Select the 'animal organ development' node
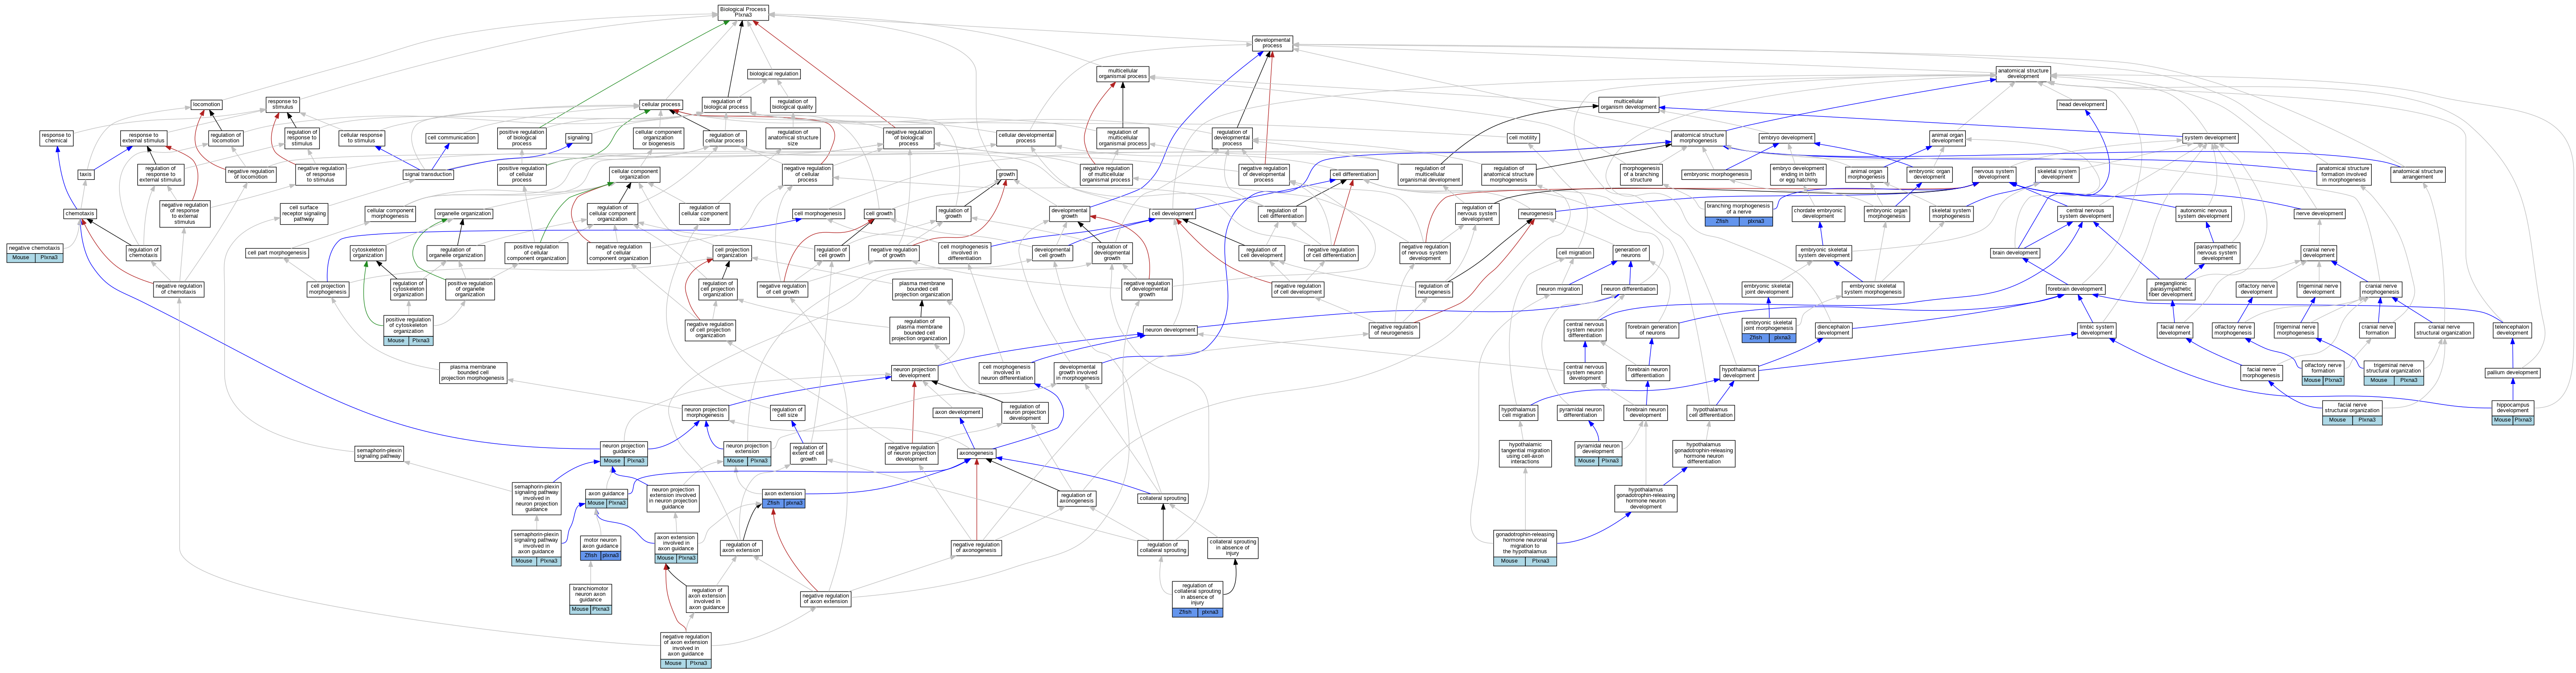Viewport: 2576px width, 673px height. pyautogui.click(x=1948, y=138)
